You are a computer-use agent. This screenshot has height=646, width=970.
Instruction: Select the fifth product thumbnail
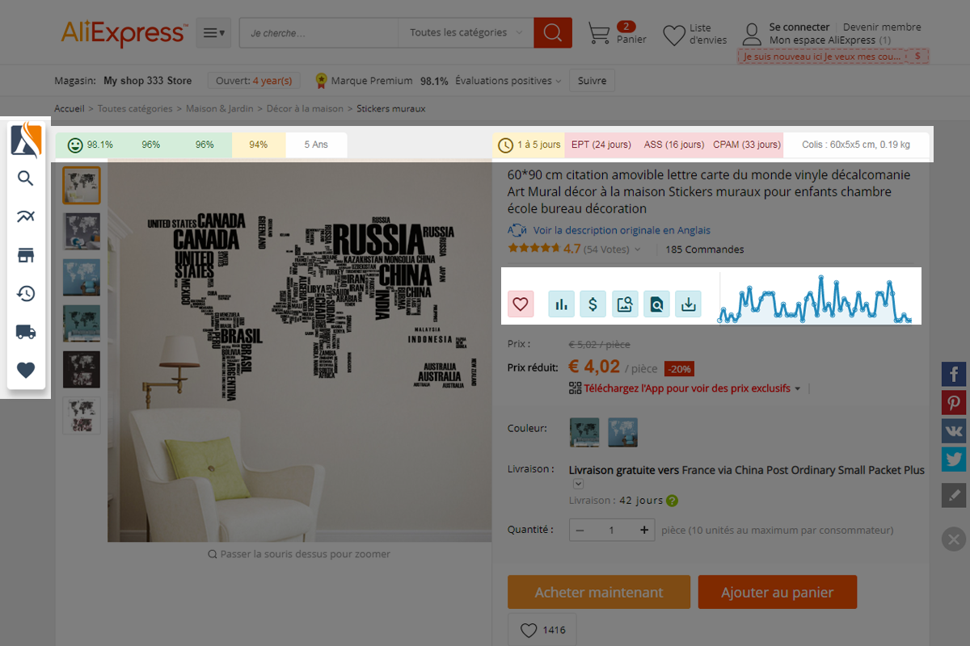click(82, 369)
